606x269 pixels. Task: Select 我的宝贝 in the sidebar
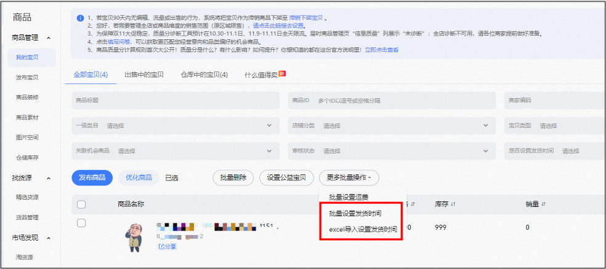click(x=31, y=58)
